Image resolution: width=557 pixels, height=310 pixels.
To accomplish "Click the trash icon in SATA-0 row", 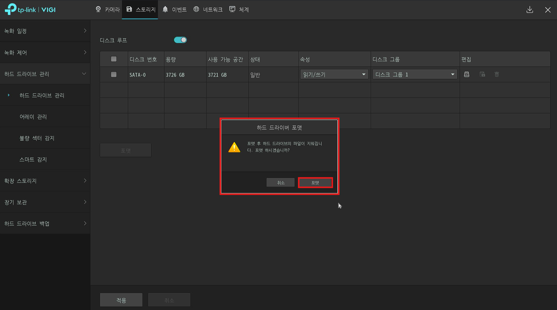I will [x=497, y=74].
